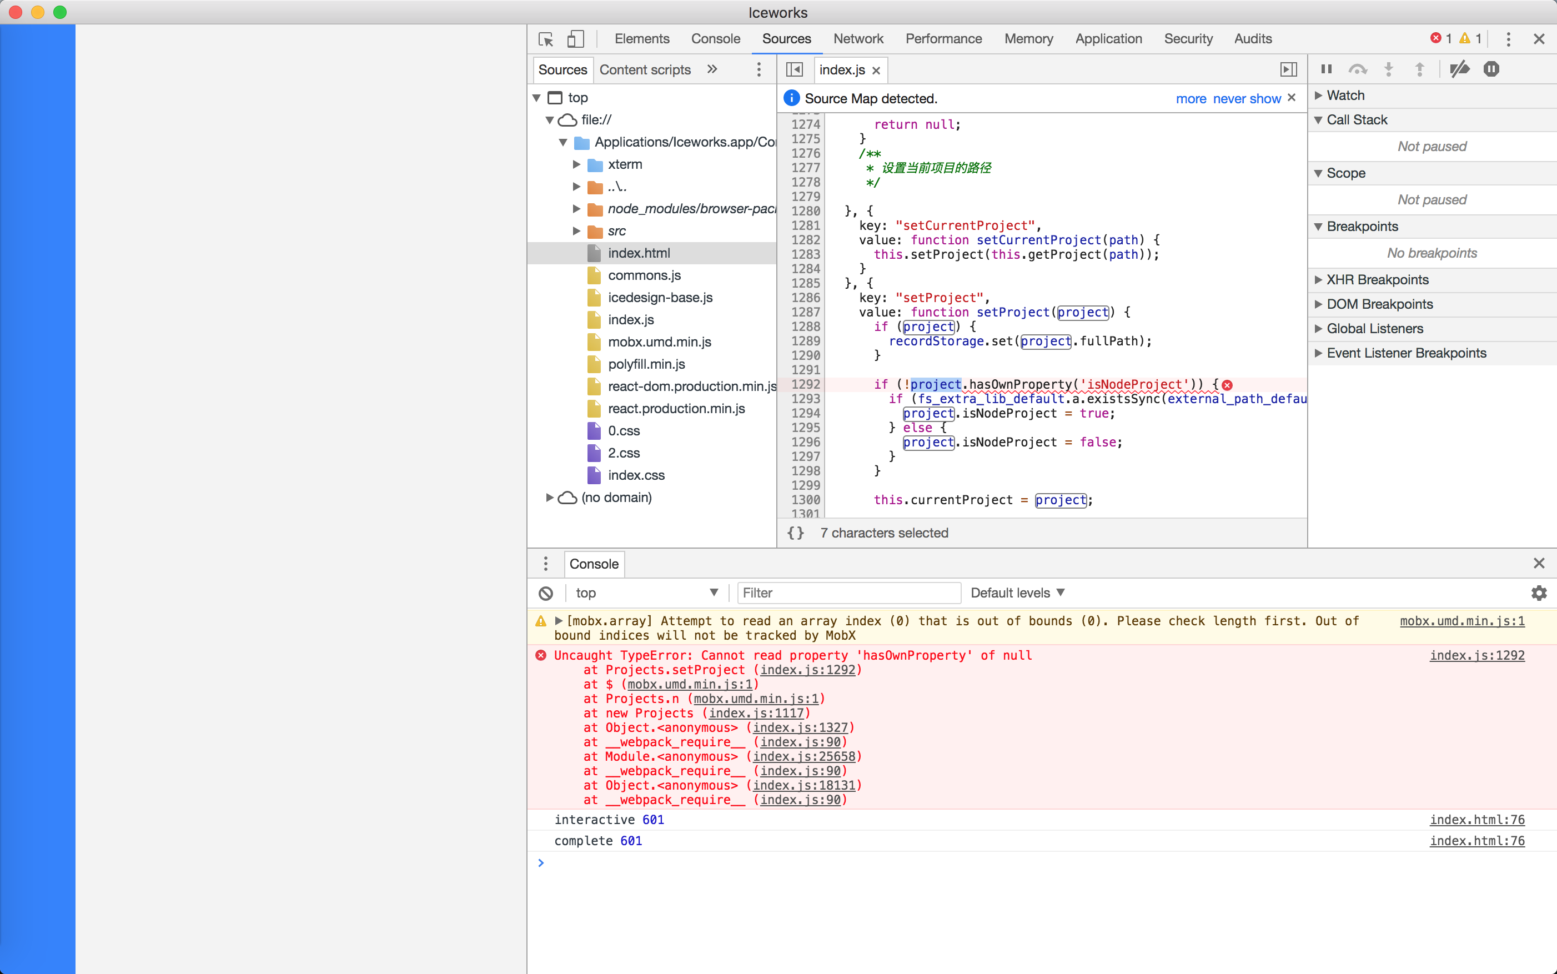The image size is (1557, 974).
Task: Toggle pause on exceptions
Action: coord(1491,69)
